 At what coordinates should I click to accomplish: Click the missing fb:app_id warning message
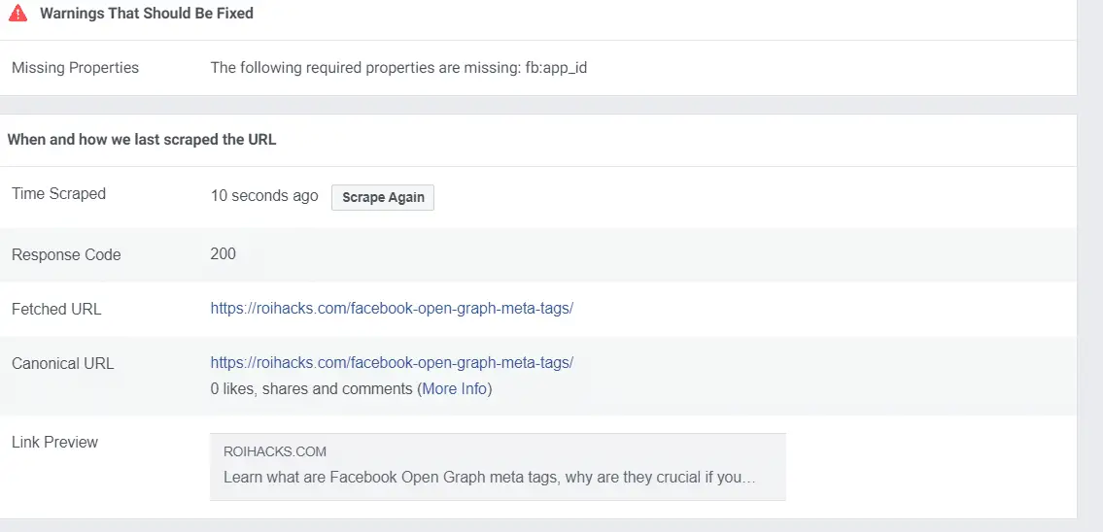pos(398,68)
